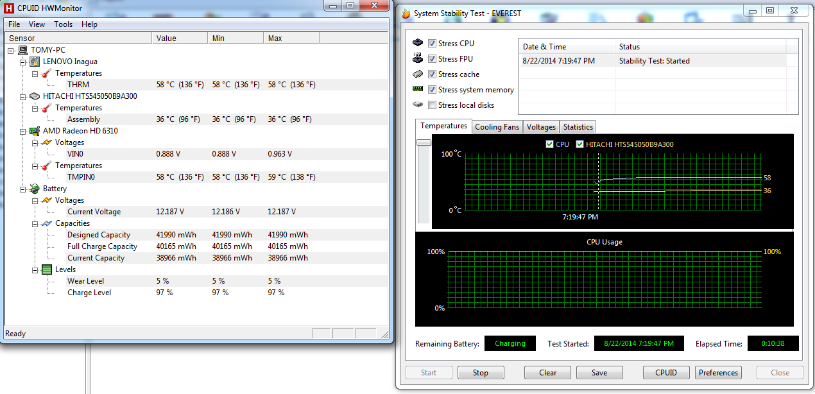815x394 pixels.
Task: Collapse the TOMY-PC tree node
Action: pyautogui.click(x=12, y=50)
